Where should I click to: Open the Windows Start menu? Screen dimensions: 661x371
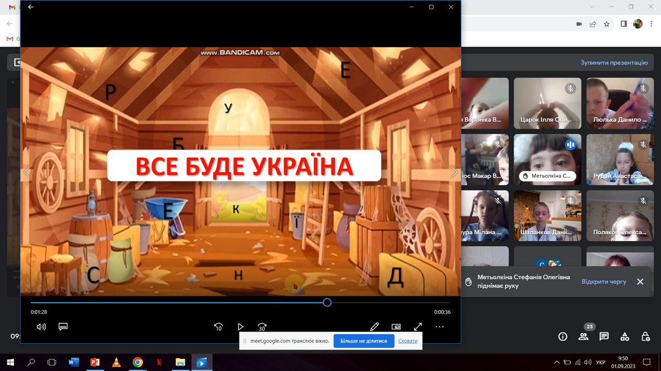[10, 362]
